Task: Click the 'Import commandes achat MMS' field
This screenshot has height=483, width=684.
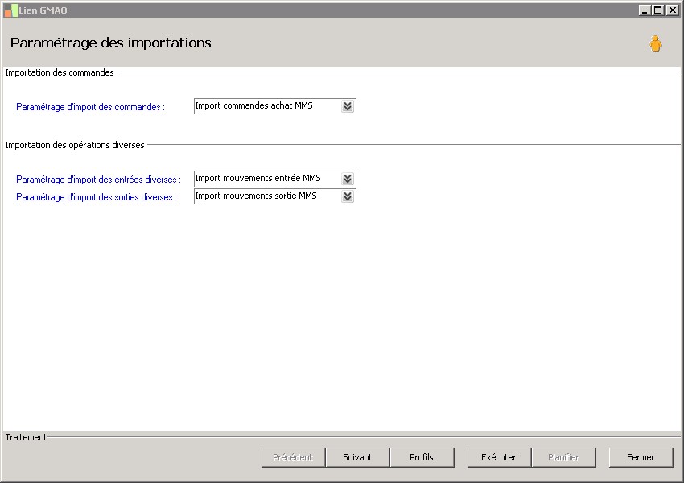Action: pyautogui.click(x=266, y=106)
